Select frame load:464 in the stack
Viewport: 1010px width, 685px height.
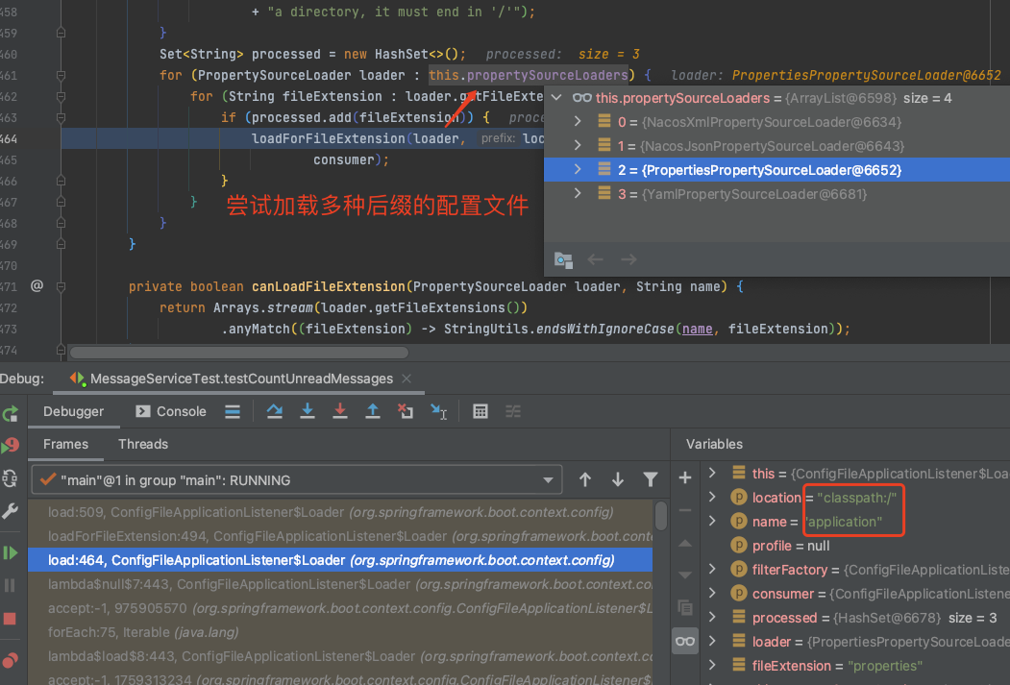[340, 560]
